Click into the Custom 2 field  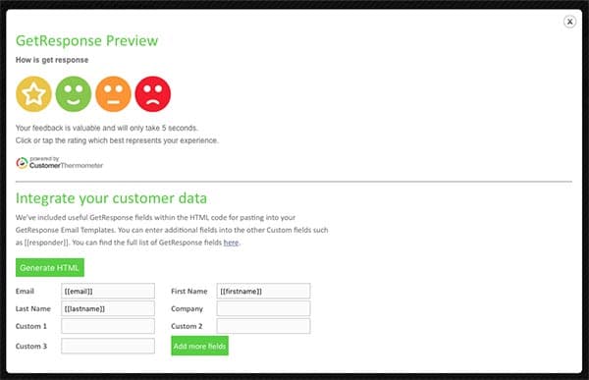coord(263,326)
